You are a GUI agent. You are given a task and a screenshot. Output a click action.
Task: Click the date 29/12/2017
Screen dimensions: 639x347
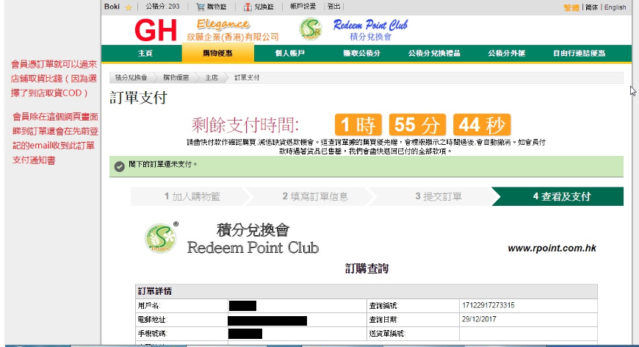coord(479,319)
